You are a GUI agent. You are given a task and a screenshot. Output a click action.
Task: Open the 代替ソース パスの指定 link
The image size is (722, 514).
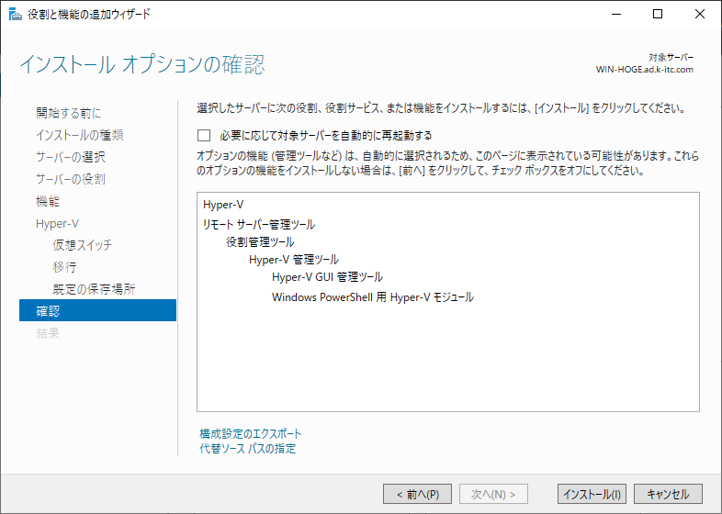(248, 448)
